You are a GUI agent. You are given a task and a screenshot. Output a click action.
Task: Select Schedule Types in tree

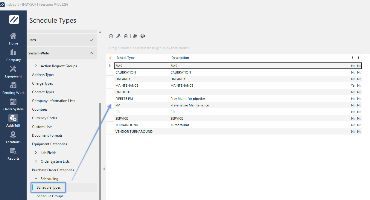[x=49, y=187]
